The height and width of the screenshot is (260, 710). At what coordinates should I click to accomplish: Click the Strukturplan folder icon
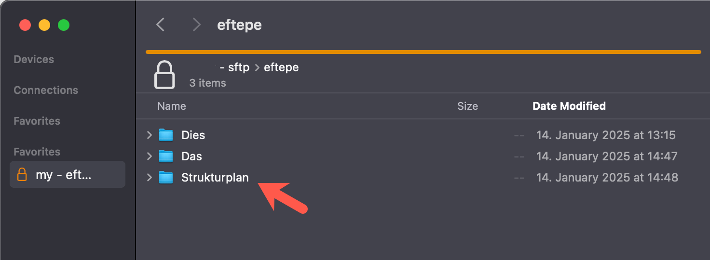[166, 178]
